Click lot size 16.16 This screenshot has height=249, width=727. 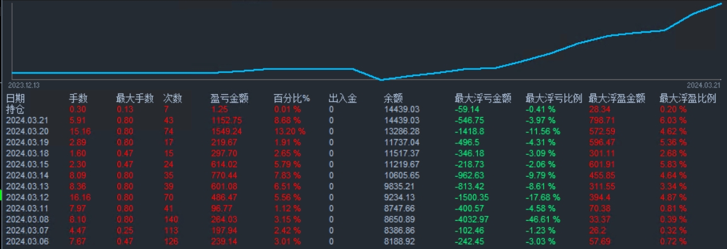80,197
